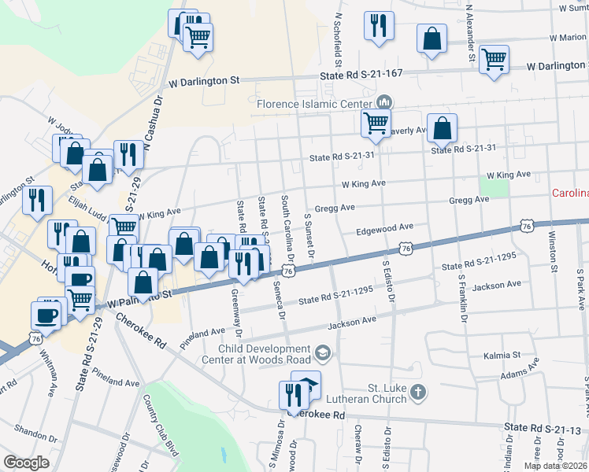Click the US 76 shield above Whitman Ave

(36, 339)
